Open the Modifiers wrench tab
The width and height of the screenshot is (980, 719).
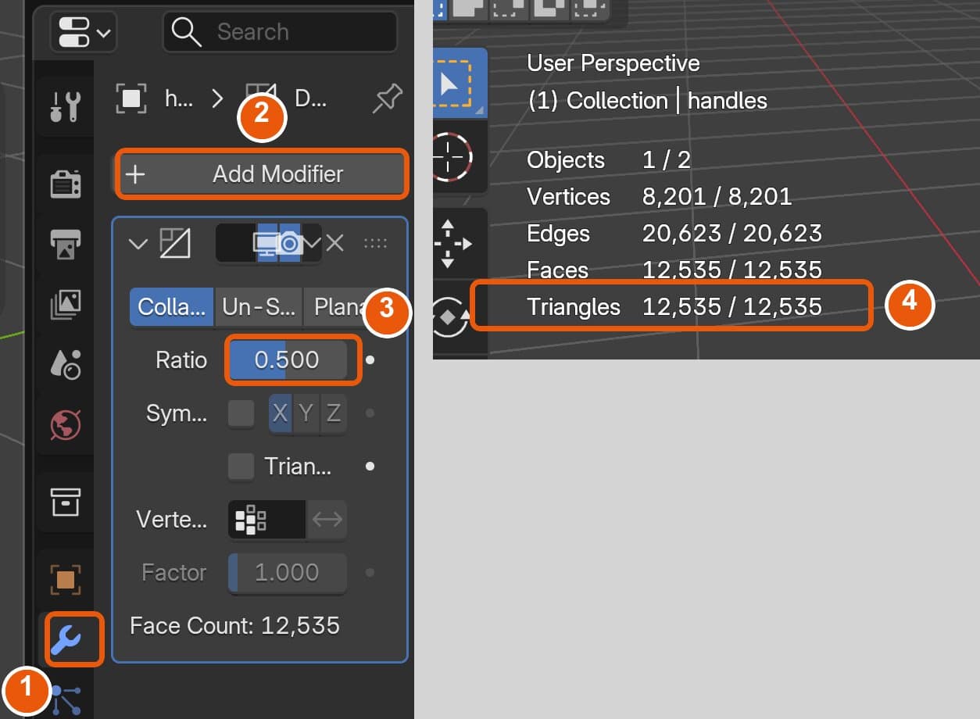click(x=66, y=641)
